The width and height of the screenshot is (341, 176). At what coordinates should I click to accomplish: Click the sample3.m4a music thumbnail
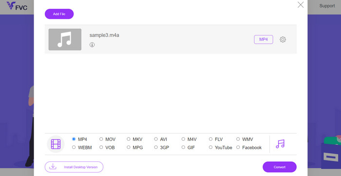pos(65,39)
